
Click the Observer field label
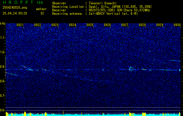(x=59, y=3)
